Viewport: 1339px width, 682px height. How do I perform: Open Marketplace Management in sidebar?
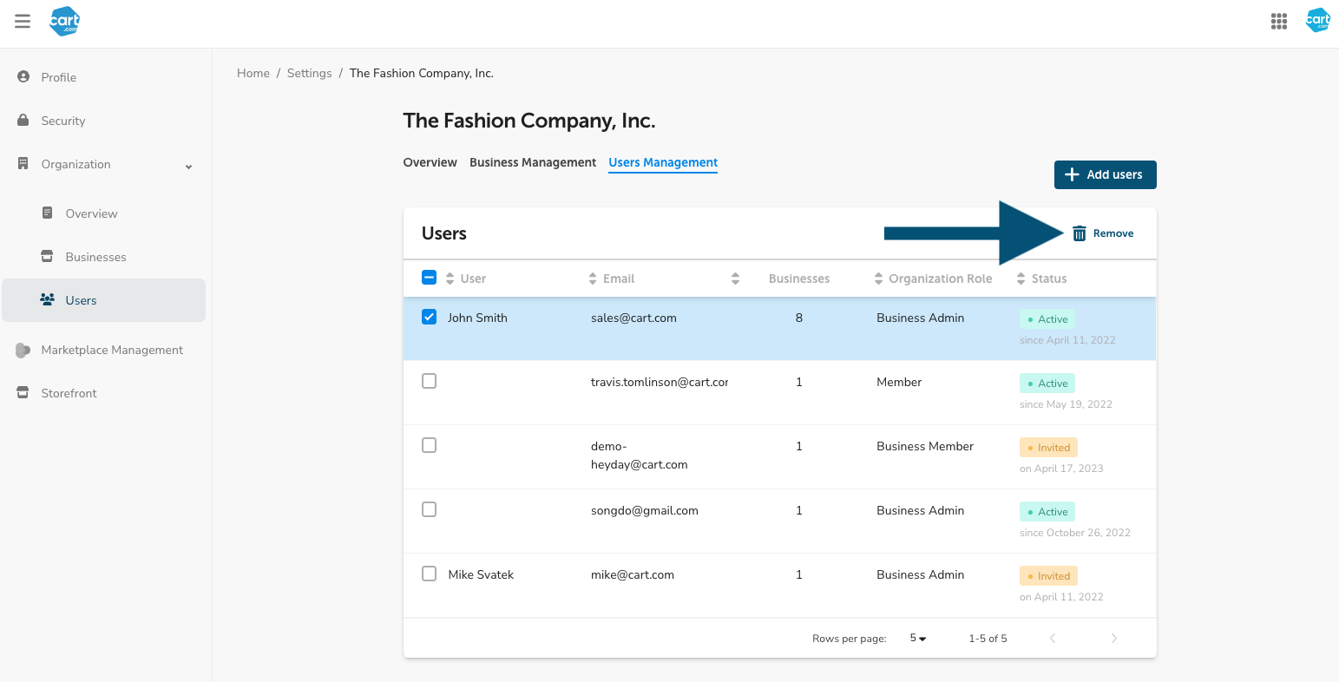point(112,351)
